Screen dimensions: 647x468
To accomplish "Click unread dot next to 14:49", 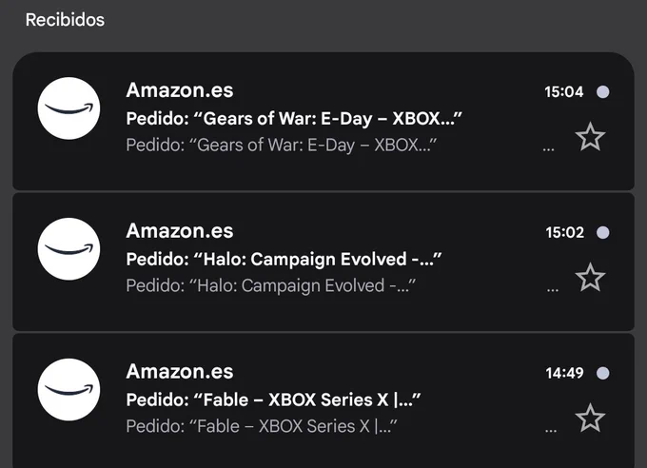I will tap(603, 373).
